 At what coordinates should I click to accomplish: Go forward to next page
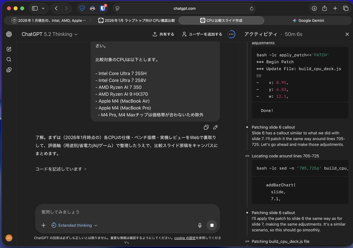66,9
